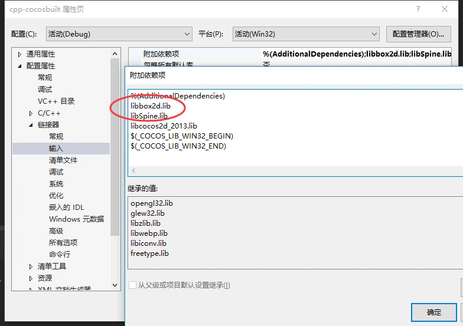
Task: Toggle 从父级或项目默认设置继承 checkbox
Action: (133, 285)
